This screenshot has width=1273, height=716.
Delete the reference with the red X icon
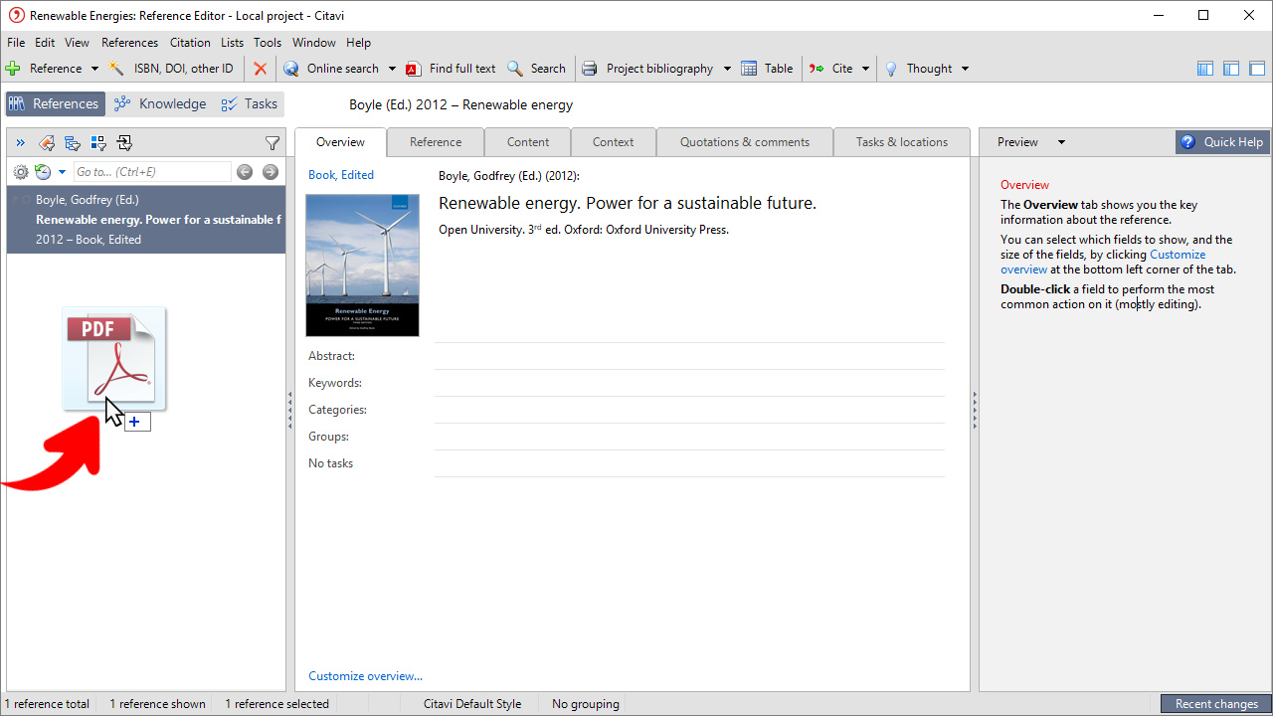click(260, 69)
